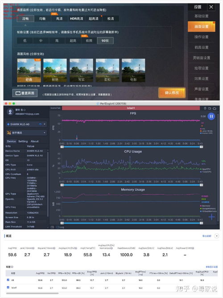
Task: Pause recording with the blue pause button
Action: point(211,116)
